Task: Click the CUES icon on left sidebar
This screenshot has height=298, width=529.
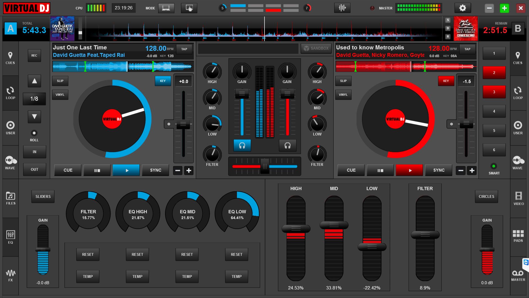Action: (10, 58)
